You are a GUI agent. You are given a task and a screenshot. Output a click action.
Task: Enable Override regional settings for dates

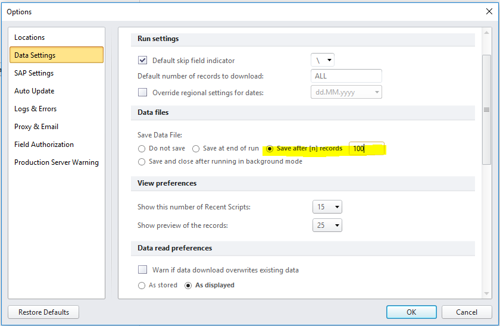point(143,92)
